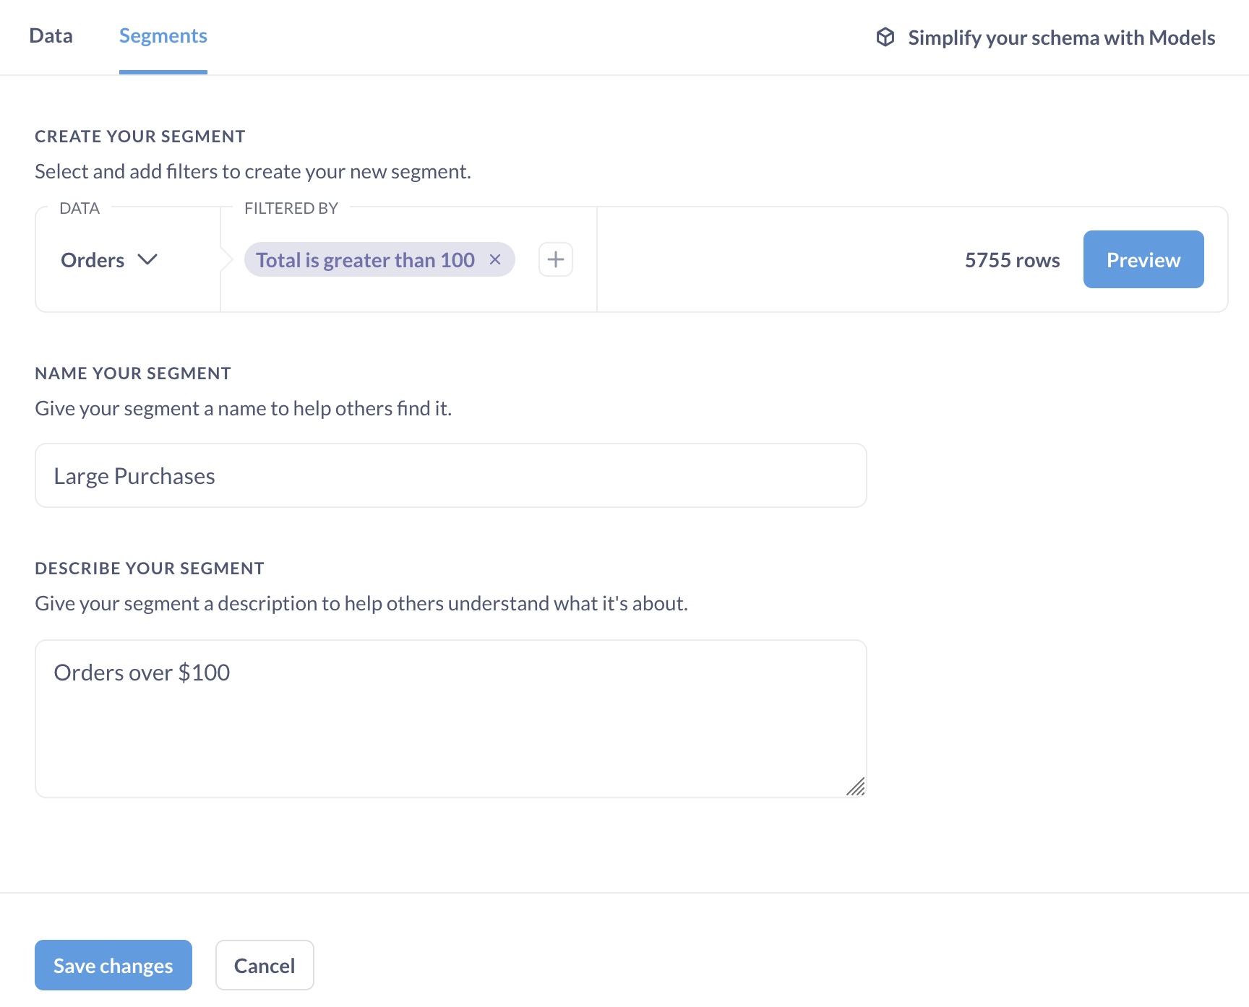Screen dimensions: 1249x1007
Task: Cancel the segment creation
Action: pos(265,965)
